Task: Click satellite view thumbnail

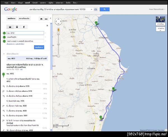Action: (x=160, y=21)
